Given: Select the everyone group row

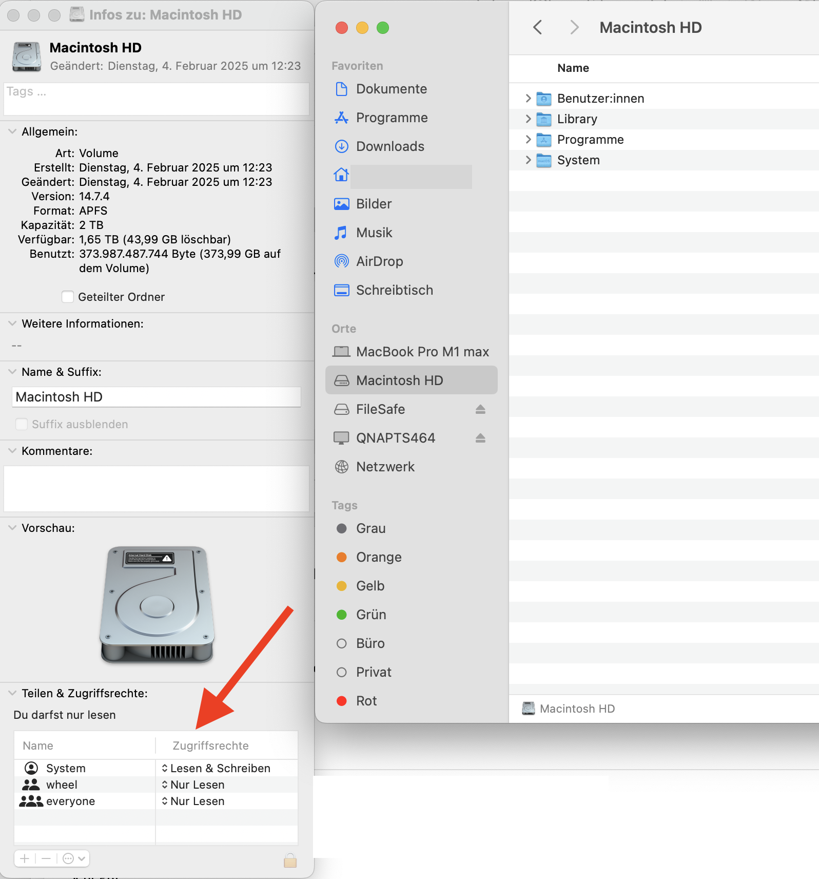Looking at the screenshot, I should click(156, 801).
